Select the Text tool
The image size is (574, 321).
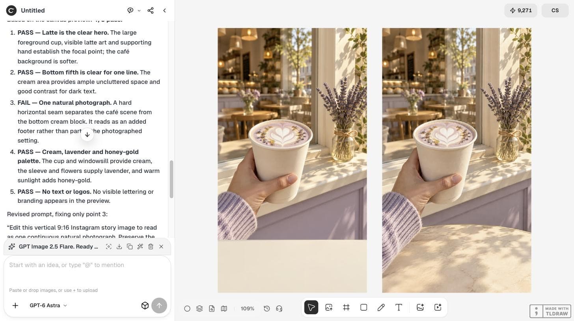(399, 307)
